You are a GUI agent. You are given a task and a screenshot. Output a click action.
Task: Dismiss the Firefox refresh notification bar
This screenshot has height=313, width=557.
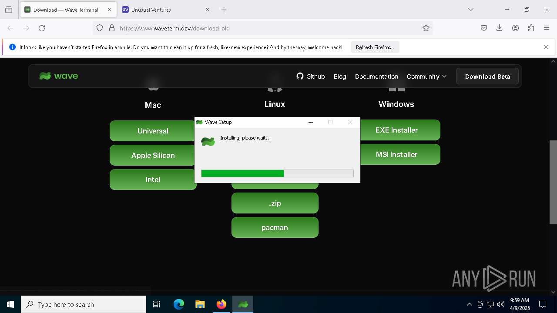tap(546, 47)
